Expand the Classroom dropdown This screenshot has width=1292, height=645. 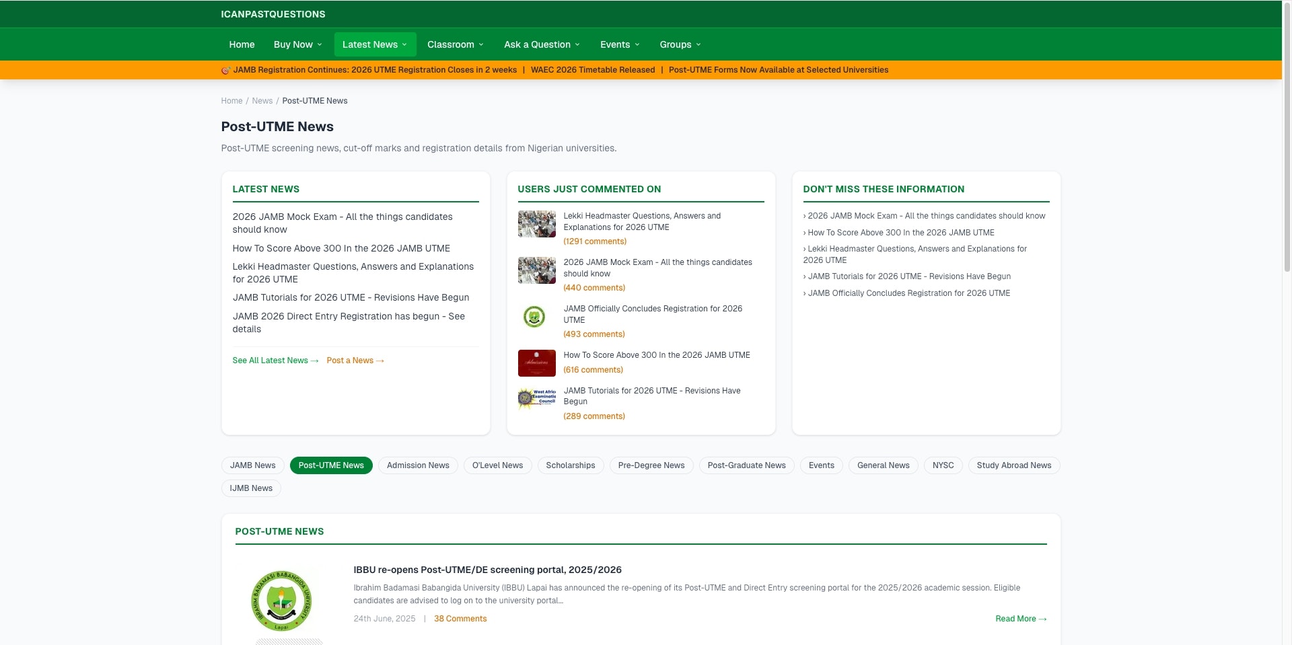[x=456, y=44]
